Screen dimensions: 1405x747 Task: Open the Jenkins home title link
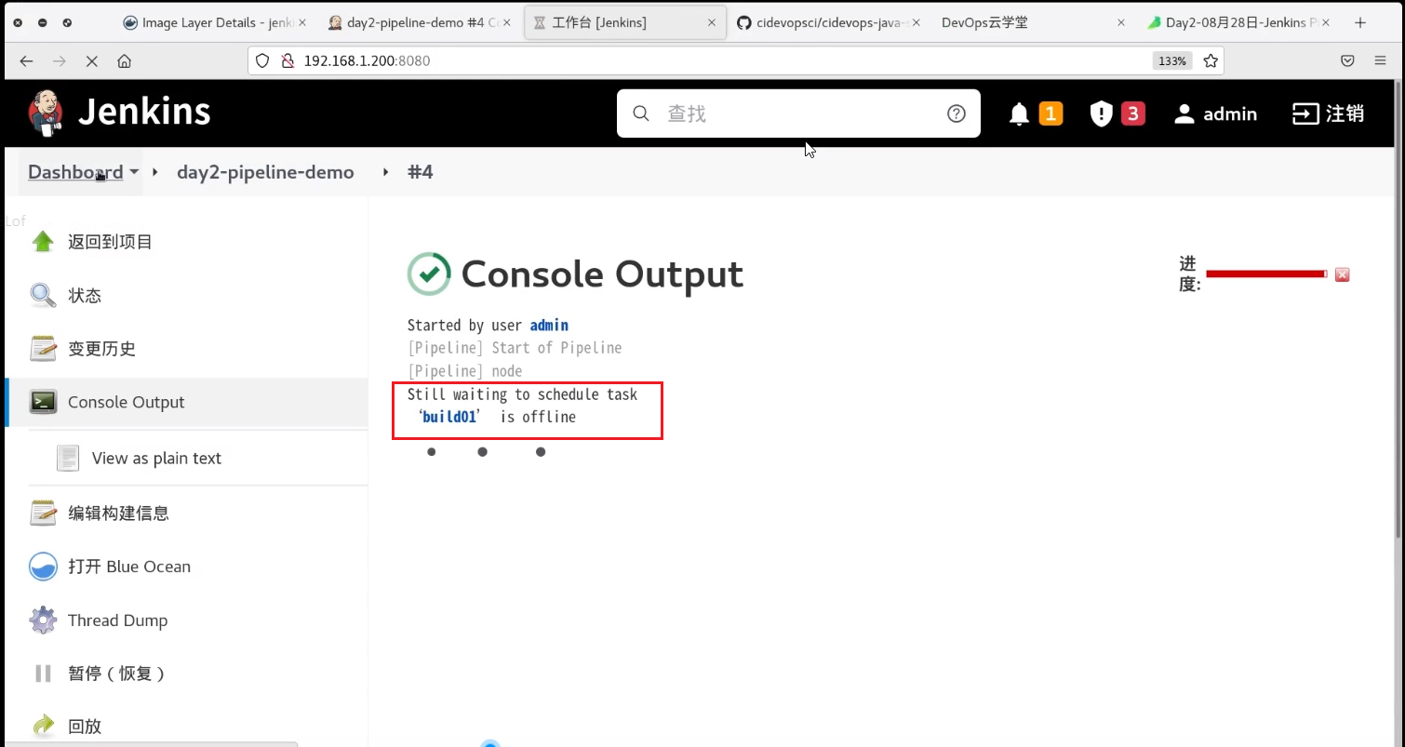click(144, 113)
